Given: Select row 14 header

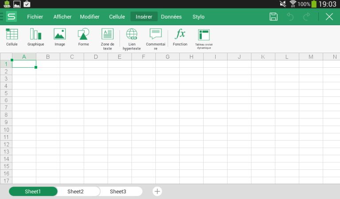Looking at the screenshot, I should tap(6, 159).
